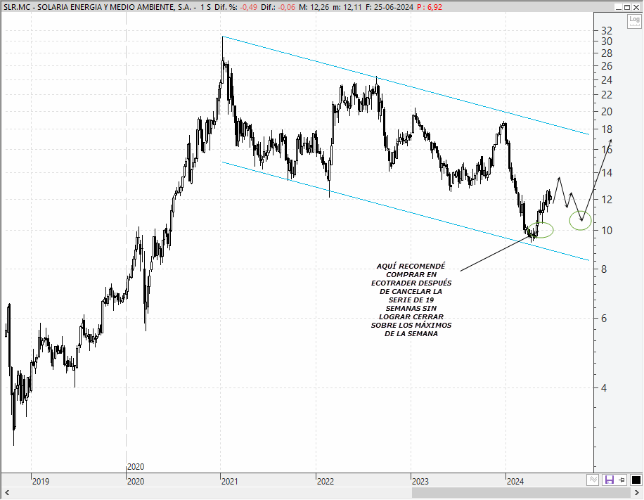
Task: Click the 2022 label on time axis
Action: [x=326, y=481]
